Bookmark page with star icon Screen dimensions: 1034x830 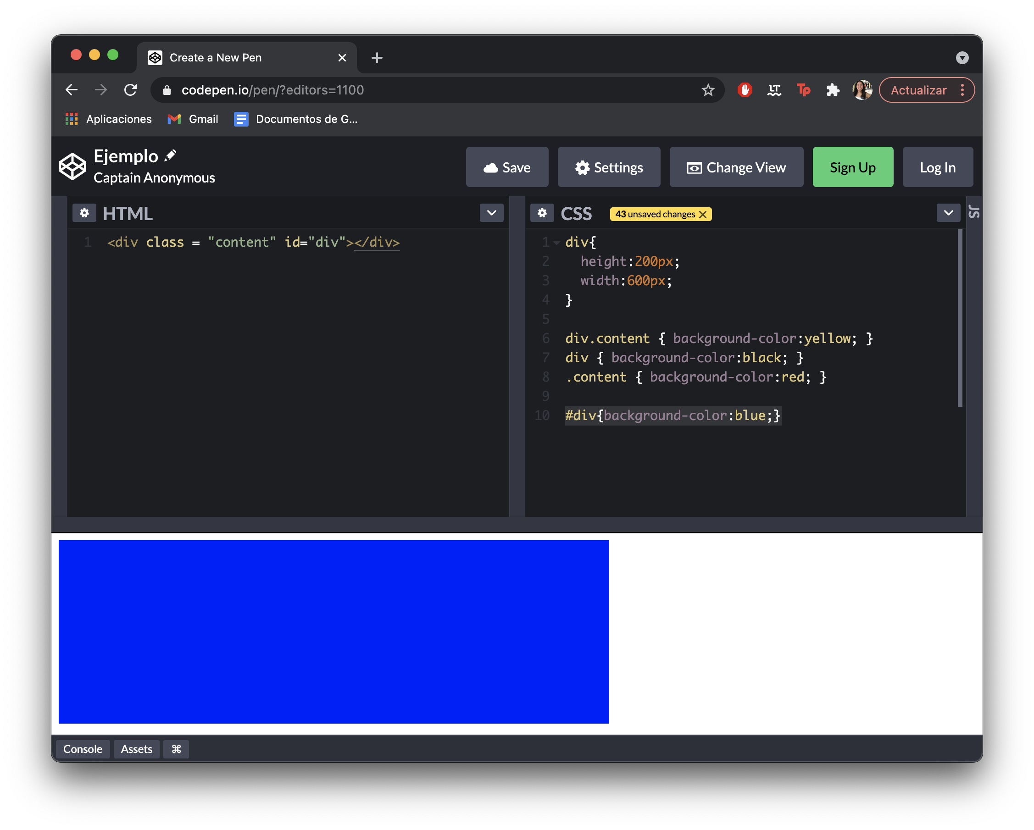tap(708, 90)
